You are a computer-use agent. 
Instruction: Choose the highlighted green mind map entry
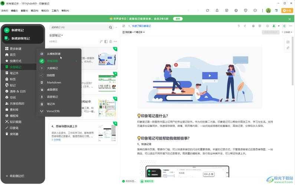59,61
